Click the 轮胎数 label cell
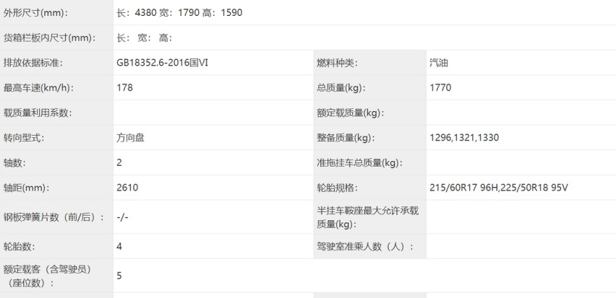 coord(21,246)
